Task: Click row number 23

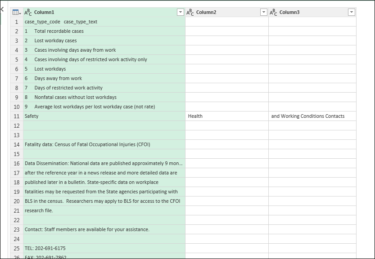Action: click(17, 229)
